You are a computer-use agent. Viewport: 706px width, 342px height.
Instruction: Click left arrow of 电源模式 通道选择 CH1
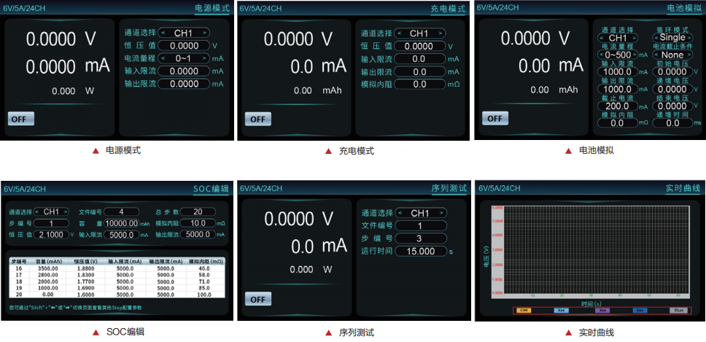pyautogui.click(x=163, y=33)
